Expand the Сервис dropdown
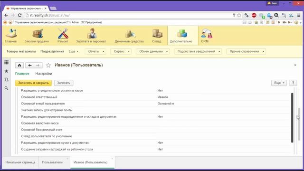 point(121,51)
